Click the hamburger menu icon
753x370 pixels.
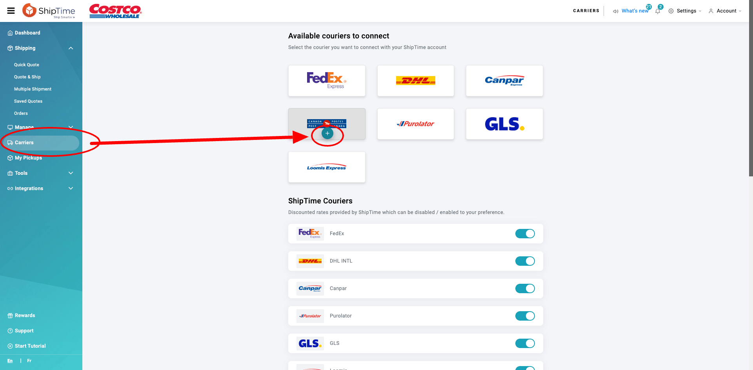[11, 11]
